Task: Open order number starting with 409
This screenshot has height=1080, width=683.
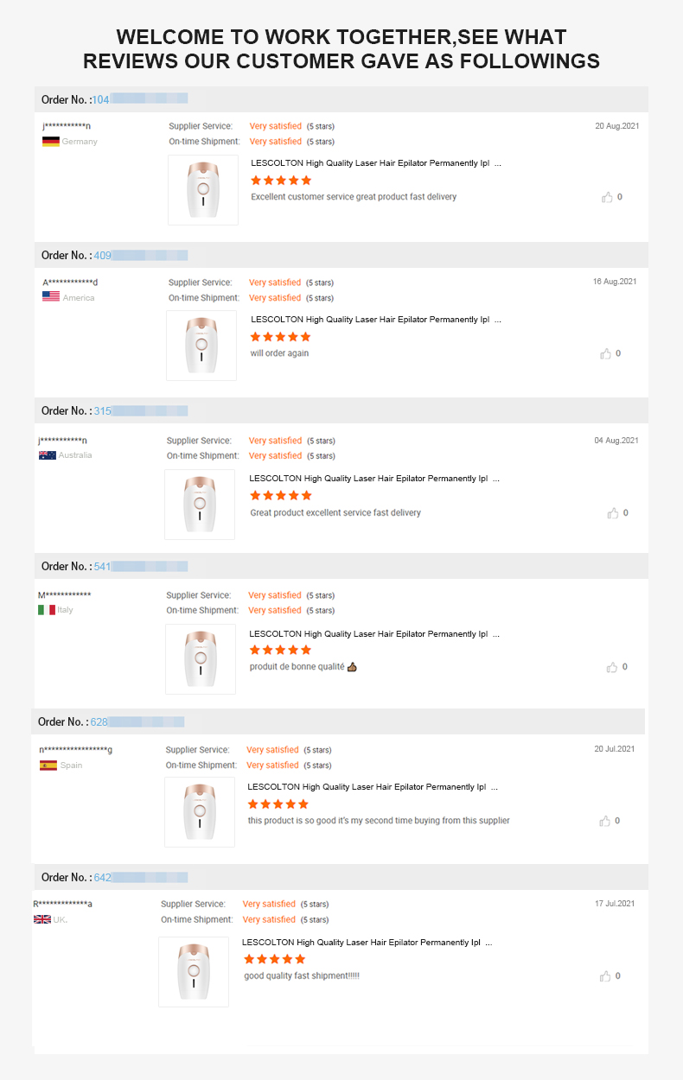Action: tap(141, 255)
